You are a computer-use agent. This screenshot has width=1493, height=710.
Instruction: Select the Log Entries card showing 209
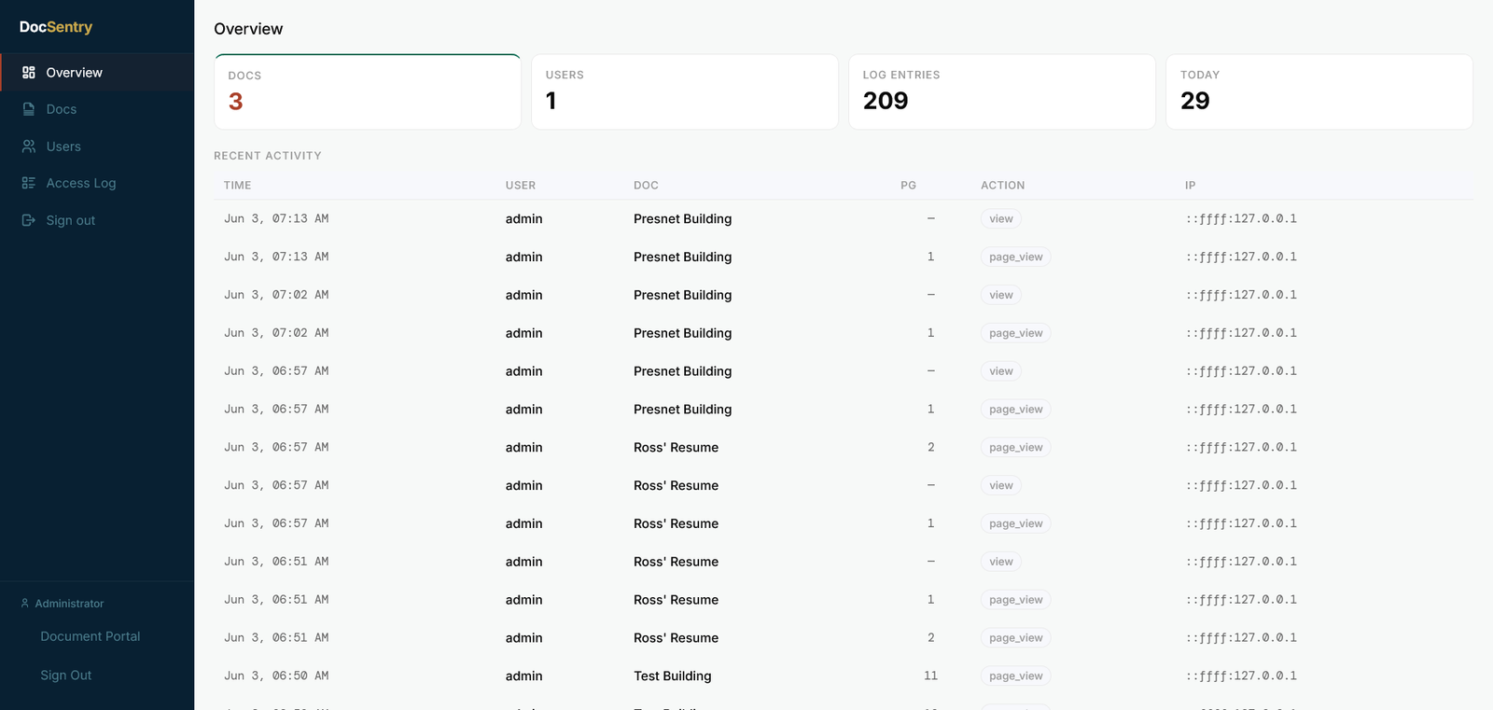[x=1002, y=91]
